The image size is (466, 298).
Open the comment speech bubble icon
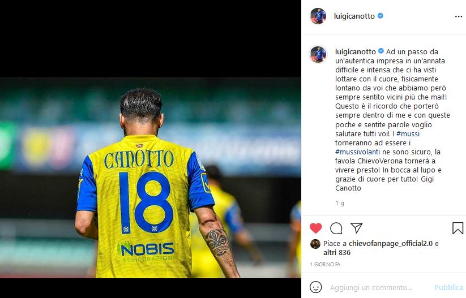click(336, 228)
